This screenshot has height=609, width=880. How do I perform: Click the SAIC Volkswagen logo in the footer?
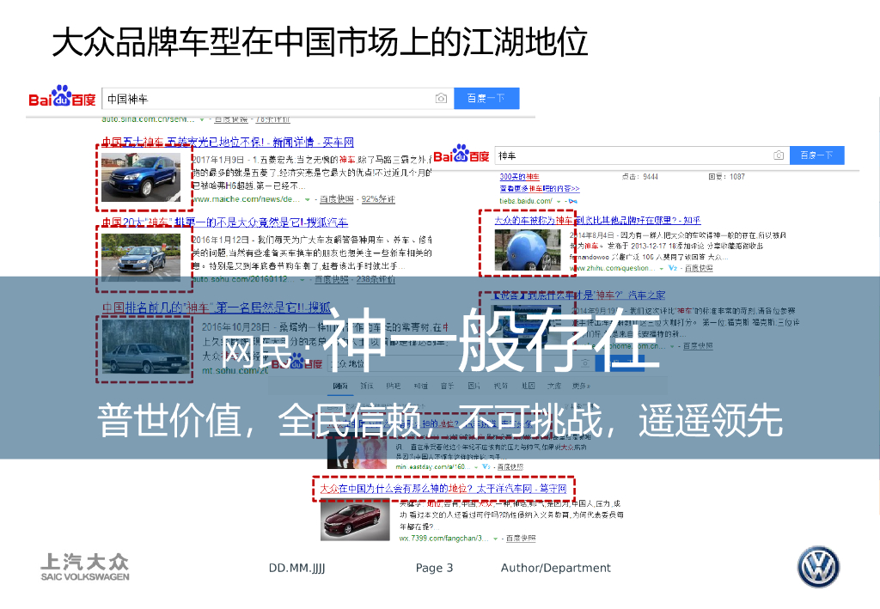coord(85,567)
